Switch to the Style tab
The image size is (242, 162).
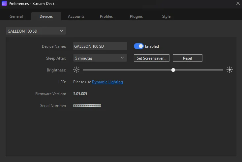click(166, 16)
